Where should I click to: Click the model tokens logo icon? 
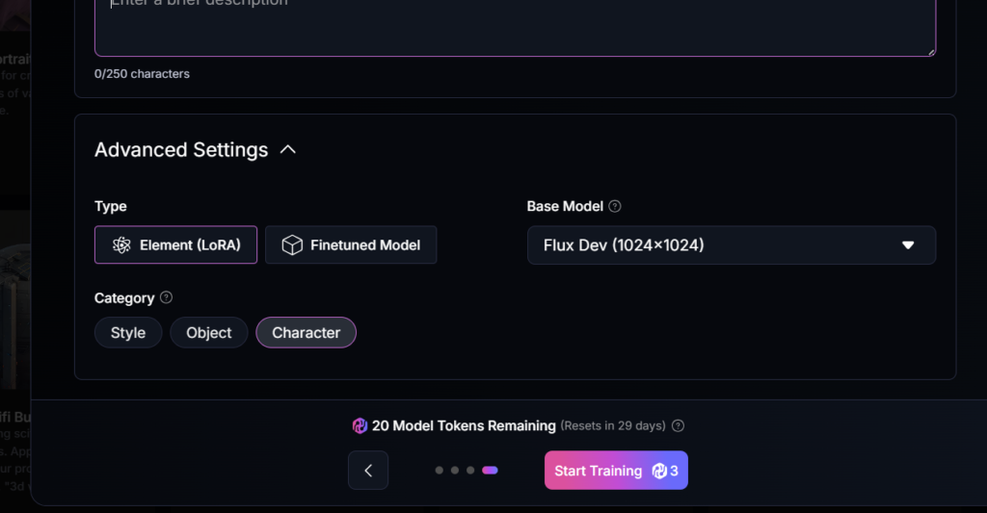[x=360, y=425]
